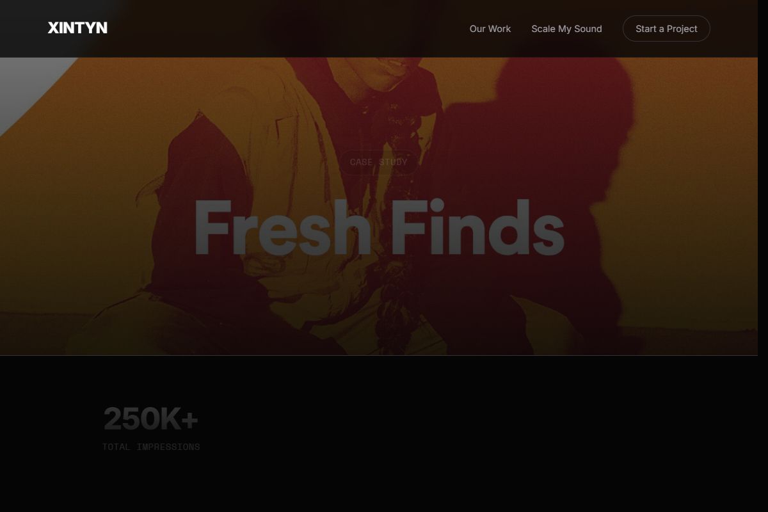Image resolution: width=768 pixels, height=512 pixels.
Task: Click the 250K+ statistic figure
Action: tap(150, 419)
